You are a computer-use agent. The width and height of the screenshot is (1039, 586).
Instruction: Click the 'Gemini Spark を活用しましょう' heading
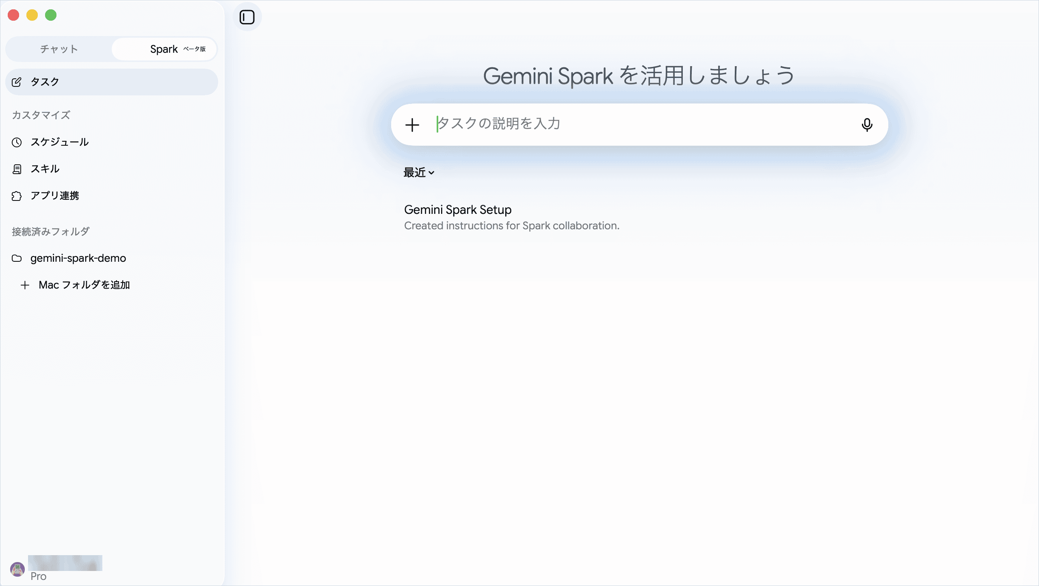click(x=639, y=76)
